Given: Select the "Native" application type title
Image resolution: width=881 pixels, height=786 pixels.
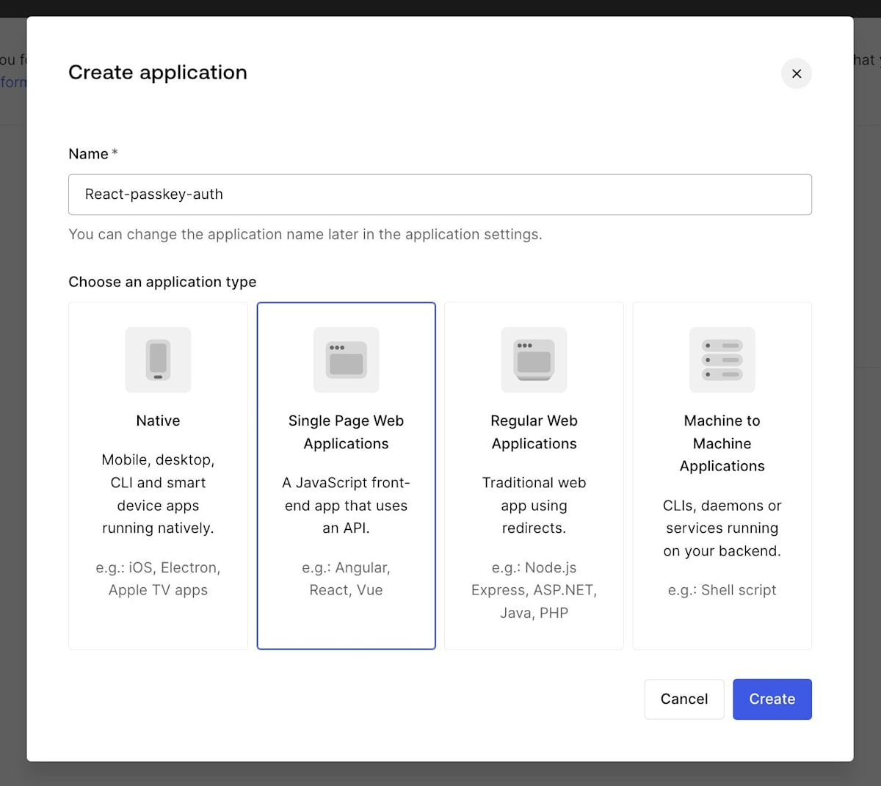Looking at the screenshot, I should point(158,421).
